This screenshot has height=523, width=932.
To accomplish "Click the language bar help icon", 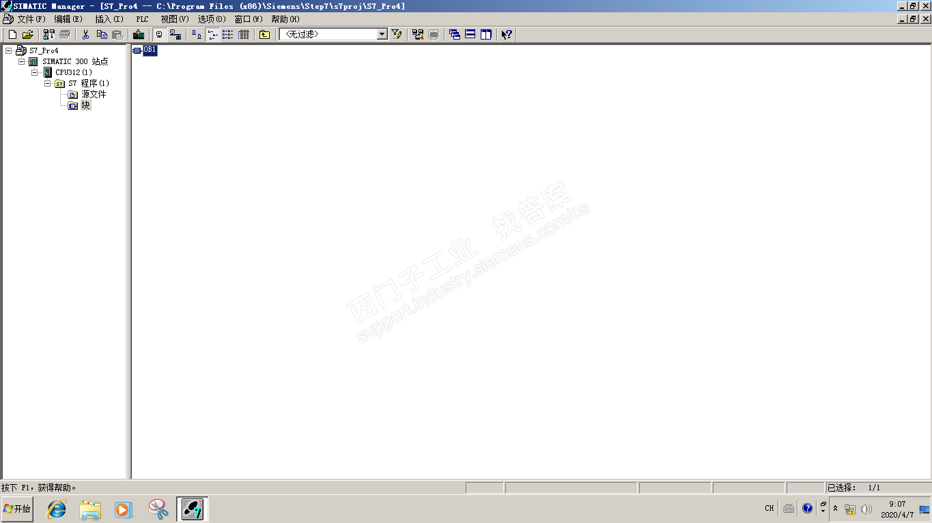I will pyautogui.click(x=808, y=509).
